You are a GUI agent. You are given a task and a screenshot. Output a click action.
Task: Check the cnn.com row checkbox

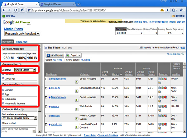pos(46,116)
